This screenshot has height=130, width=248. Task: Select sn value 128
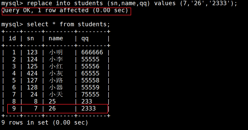click(x=32, y=87)
